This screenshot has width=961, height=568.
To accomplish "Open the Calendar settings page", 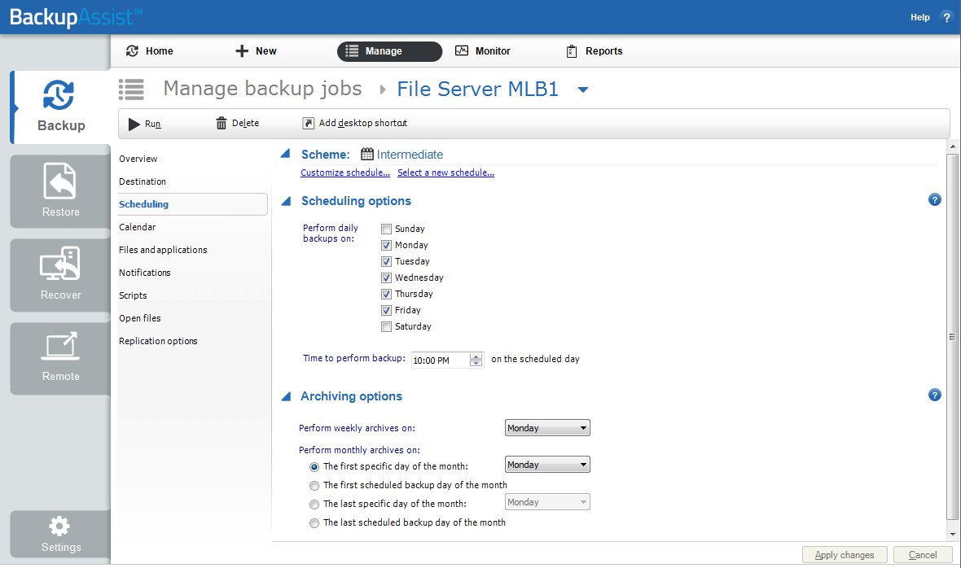I will [x=138, y=227].
